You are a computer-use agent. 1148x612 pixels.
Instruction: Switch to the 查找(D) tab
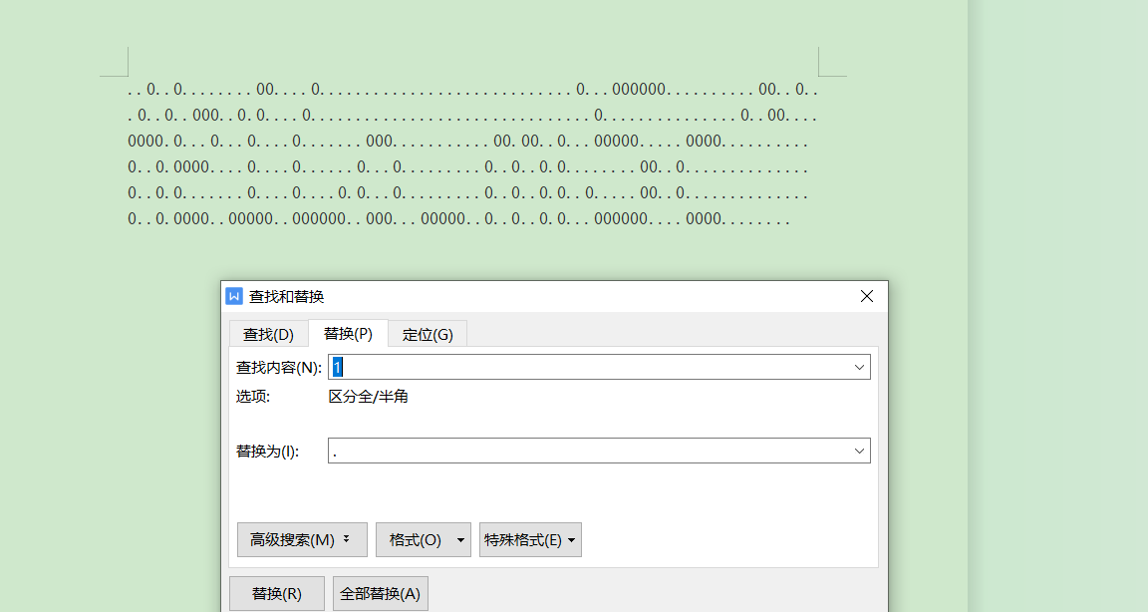[x=268, y=334]
